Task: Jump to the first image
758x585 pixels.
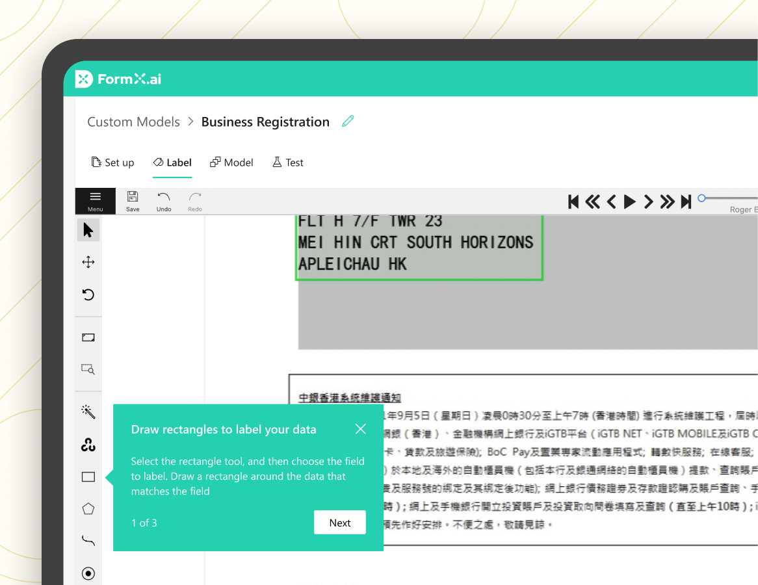Action: coord(573,201)
